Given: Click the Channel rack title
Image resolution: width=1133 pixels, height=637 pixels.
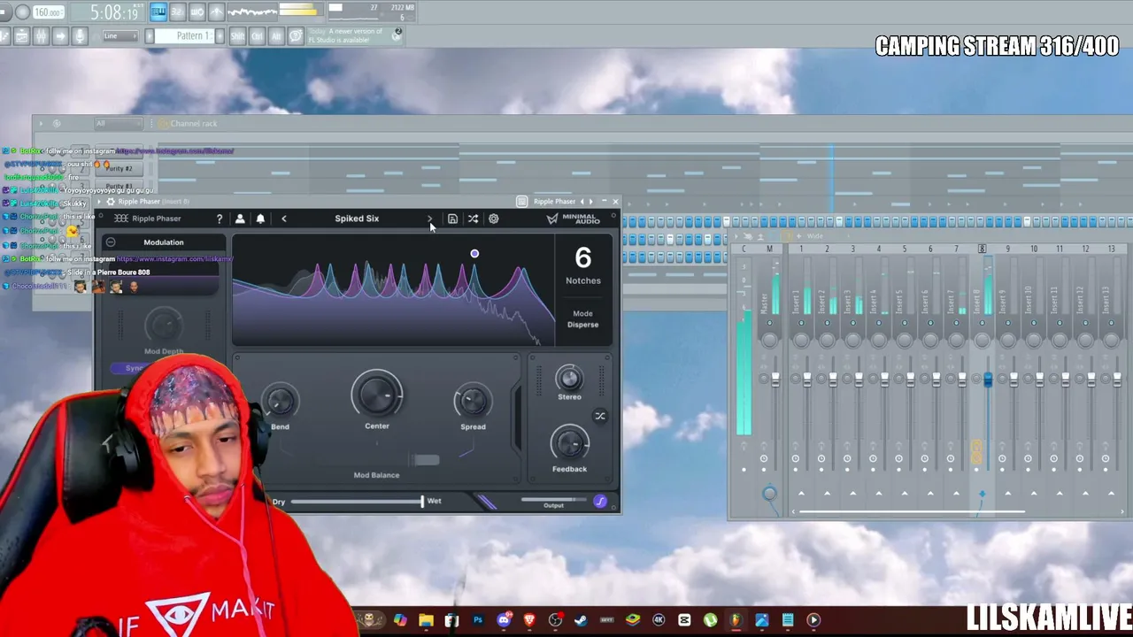Looking at the screenshot, I should [194, 124].
